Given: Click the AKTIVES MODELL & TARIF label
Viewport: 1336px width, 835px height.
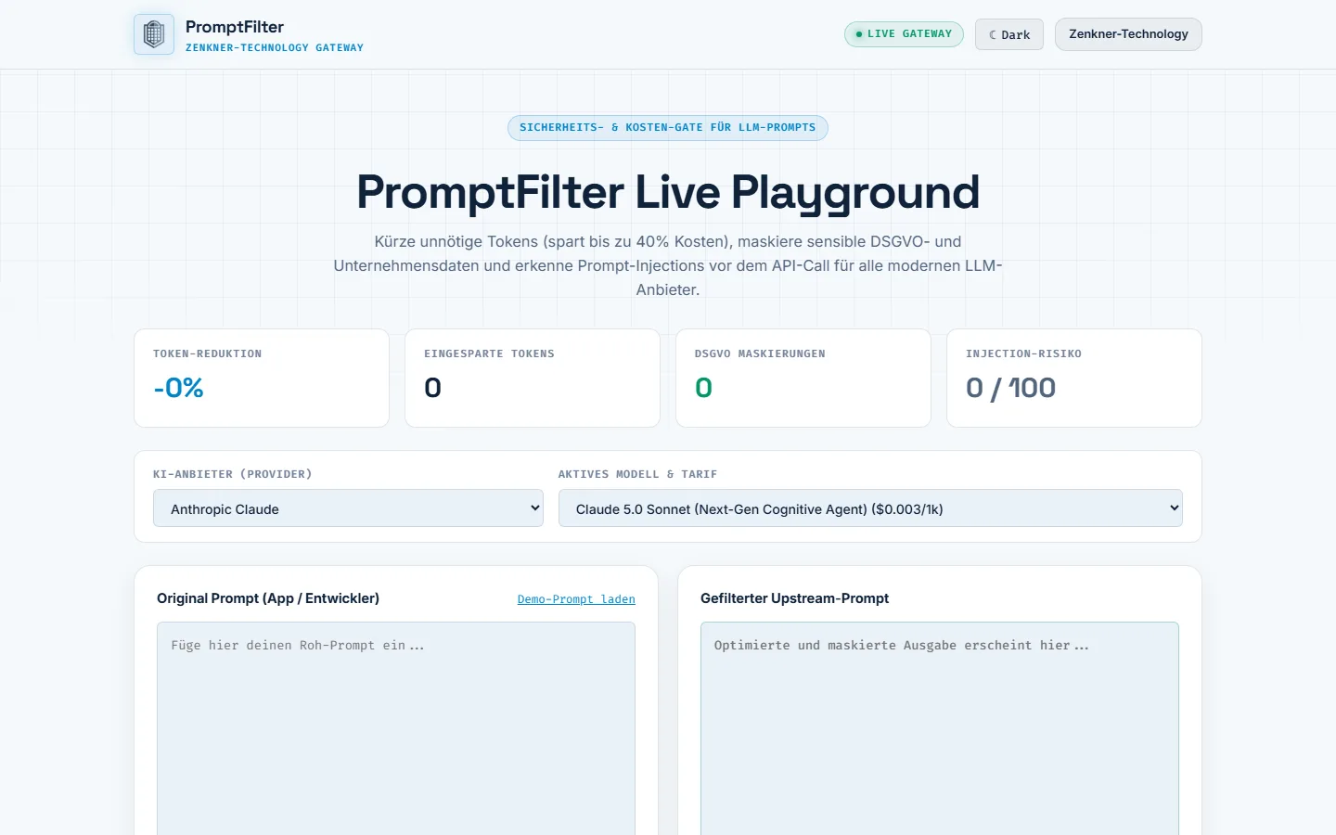Looking at the screenshot, I should (637, 474).
